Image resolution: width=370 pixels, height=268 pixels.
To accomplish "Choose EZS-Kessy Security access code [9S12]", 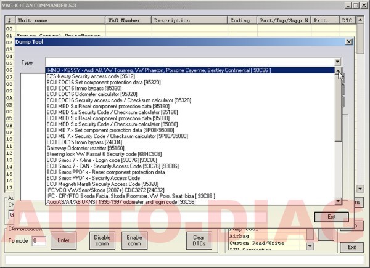I will pos(190,76).
